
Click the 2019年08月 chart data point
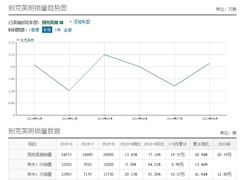pos(209,63)
